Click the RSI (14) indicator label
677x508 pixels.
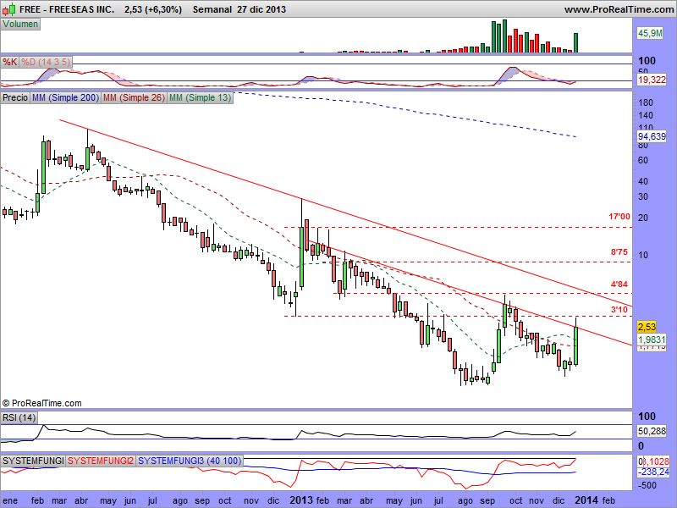(19, 417)
